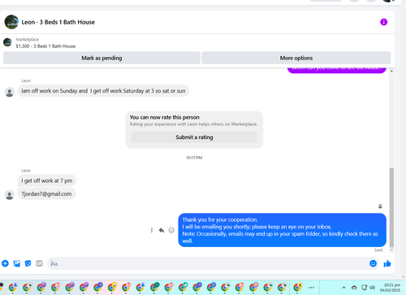Click the 'Rating your experience with Leon' text
The image size is (406, 295).
coord(193,124)
